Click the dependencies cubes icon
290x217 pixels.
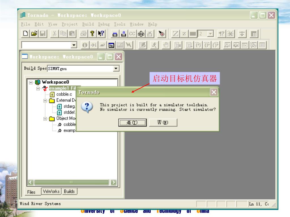[141, 34]
